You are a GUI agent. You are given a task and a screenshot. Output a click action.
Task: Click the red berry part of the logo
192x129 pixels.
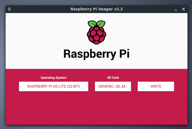tap(96, 36)
